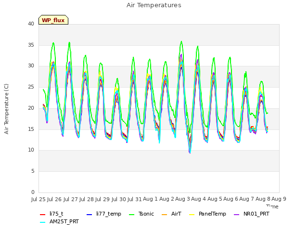Click the PanelTemp yellow legend swatch
Screen dimensions: 308x231
click(x=192, y=215)
